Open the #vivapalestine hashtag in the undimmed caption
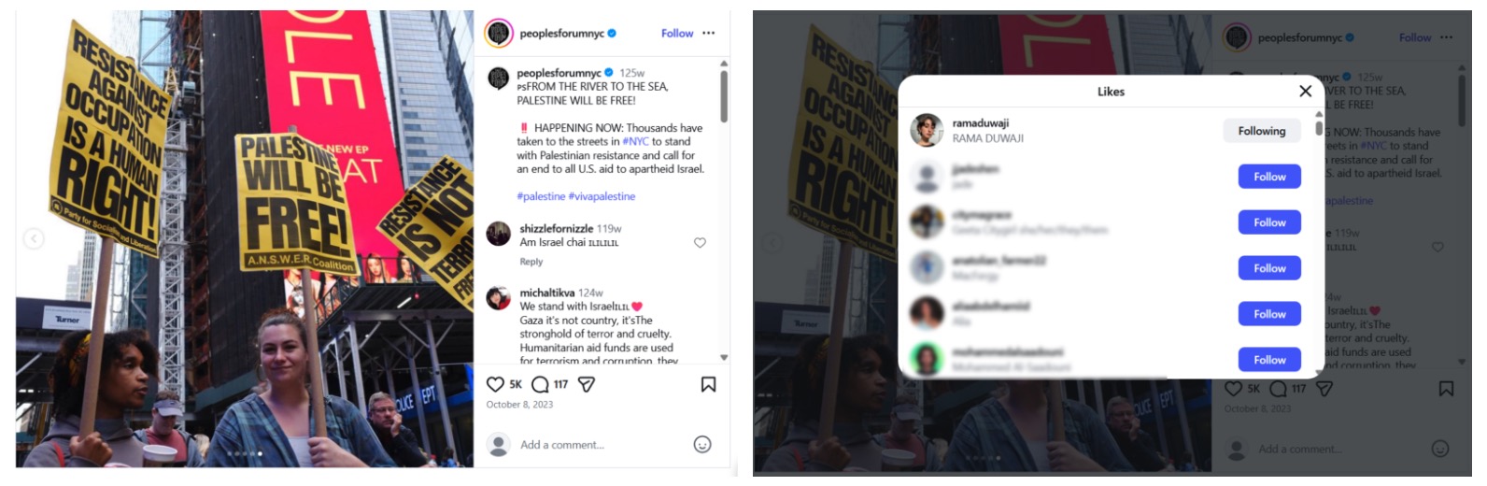 (x=602, y=196)
